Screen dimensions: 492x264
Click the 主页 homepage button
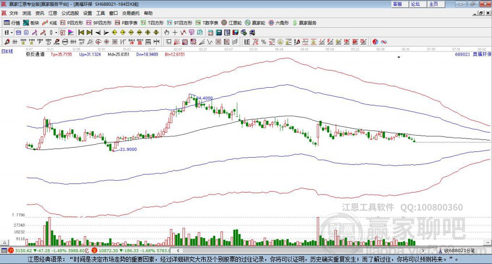436,4
